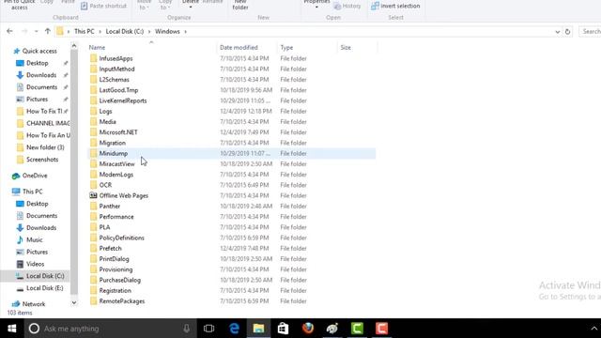The image size is (601, 338).
Task: Open New folder (3) in Quick access
Action: click(45, 147)
